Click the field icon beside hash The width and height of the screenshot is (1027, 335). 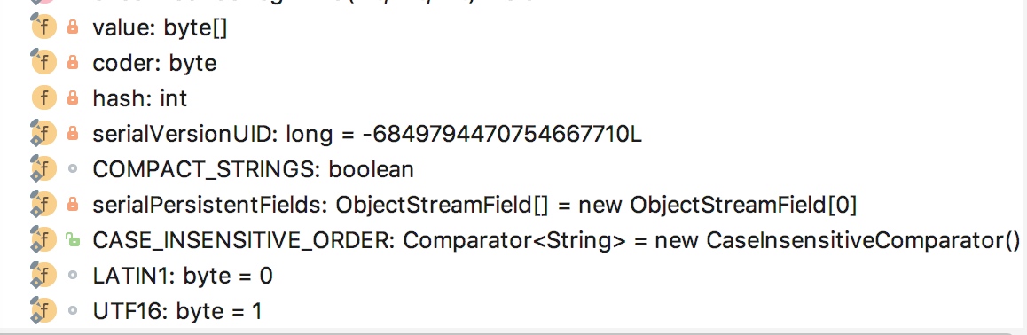click(x=43, y=98)
